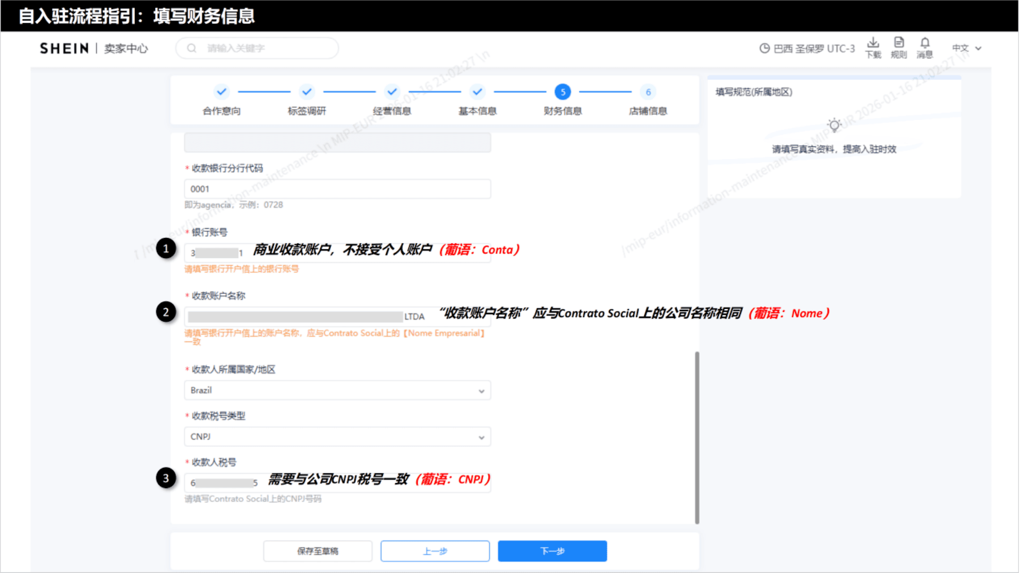
Task: Click the hint text 即为agencia, 示例: 0728
Action: 234,205
